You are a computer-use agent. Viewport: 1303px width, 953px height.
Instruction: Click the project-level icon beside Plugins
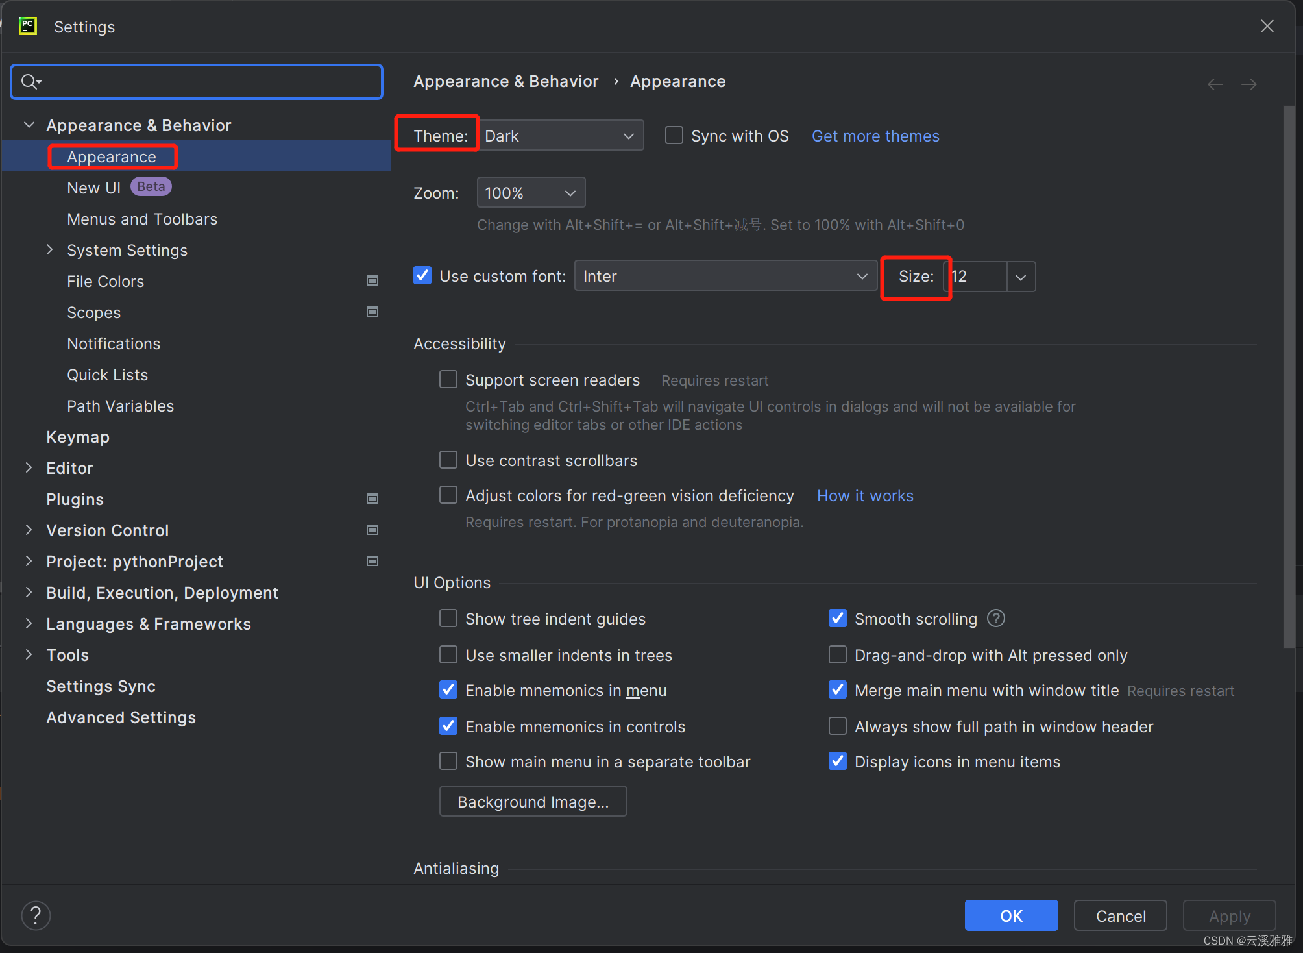coord(372,499)
